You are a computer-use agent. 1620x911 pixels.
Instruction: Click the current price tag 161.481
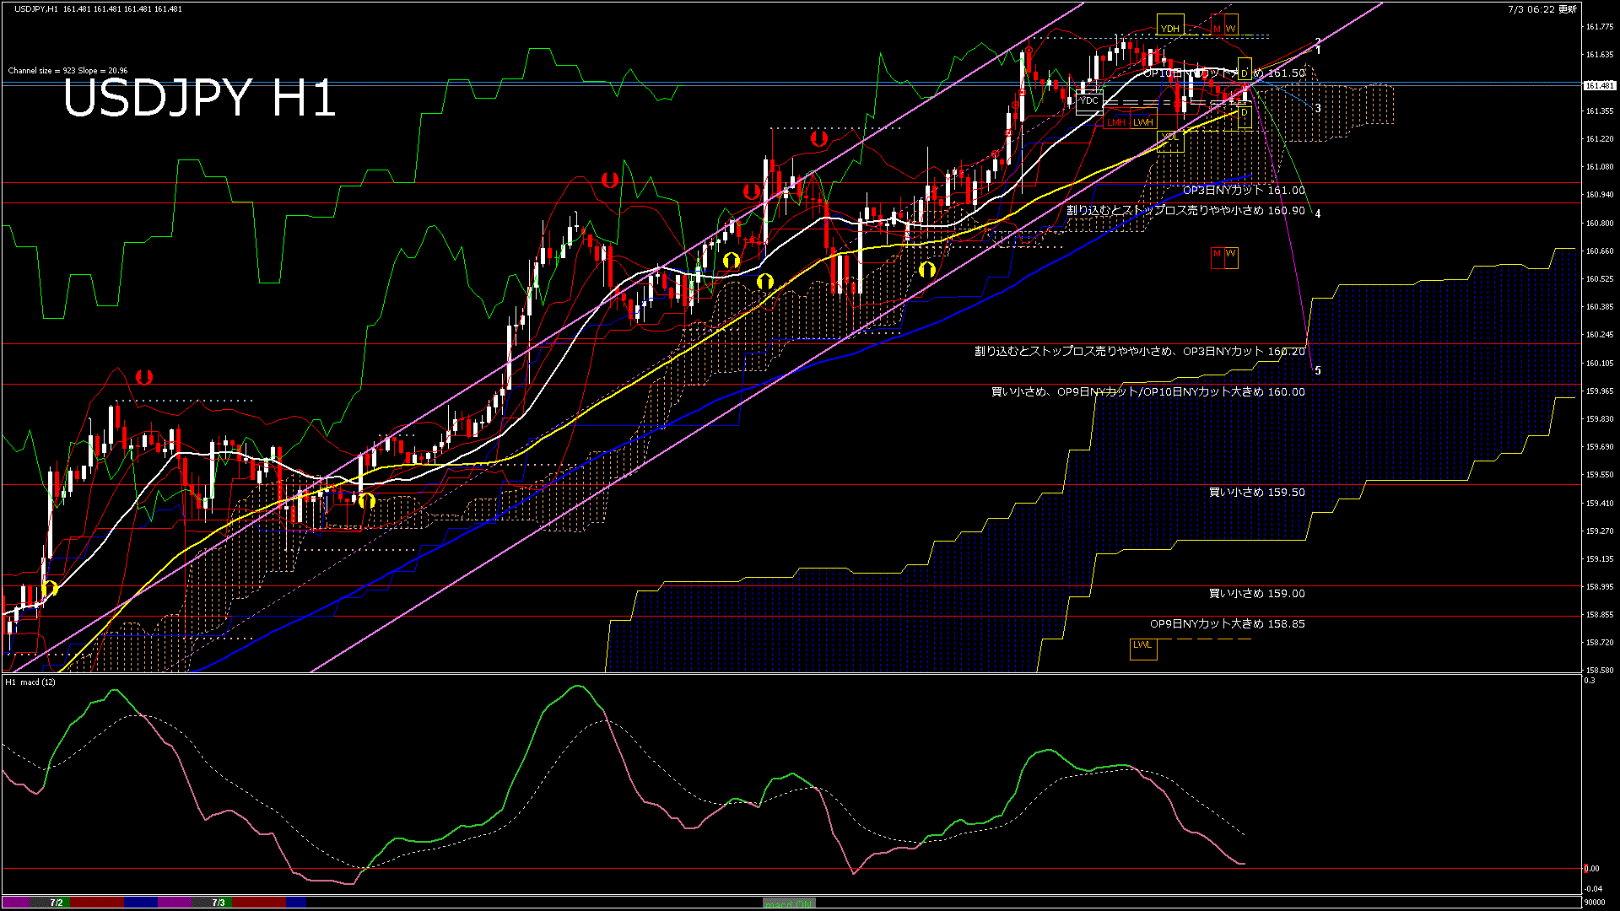point(1599,85)
